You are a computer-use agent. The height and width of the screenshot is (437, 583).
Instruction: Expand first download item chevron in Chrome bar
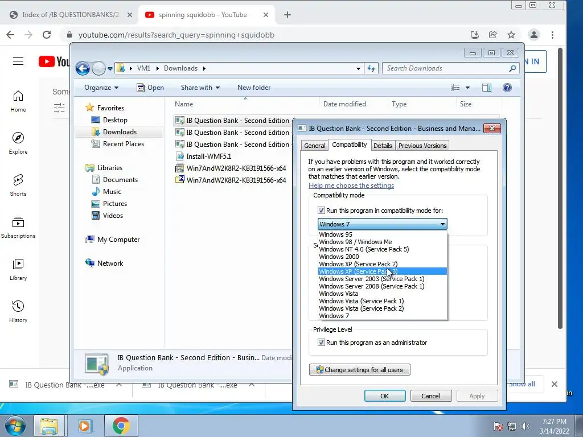click(x=119, y=385)
